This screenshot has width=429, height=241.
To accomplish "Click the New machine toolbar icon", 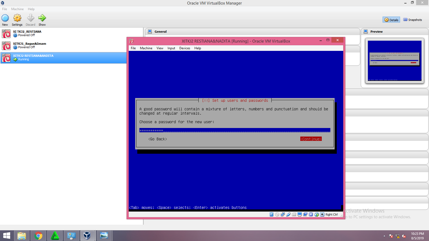I will 5,20.
